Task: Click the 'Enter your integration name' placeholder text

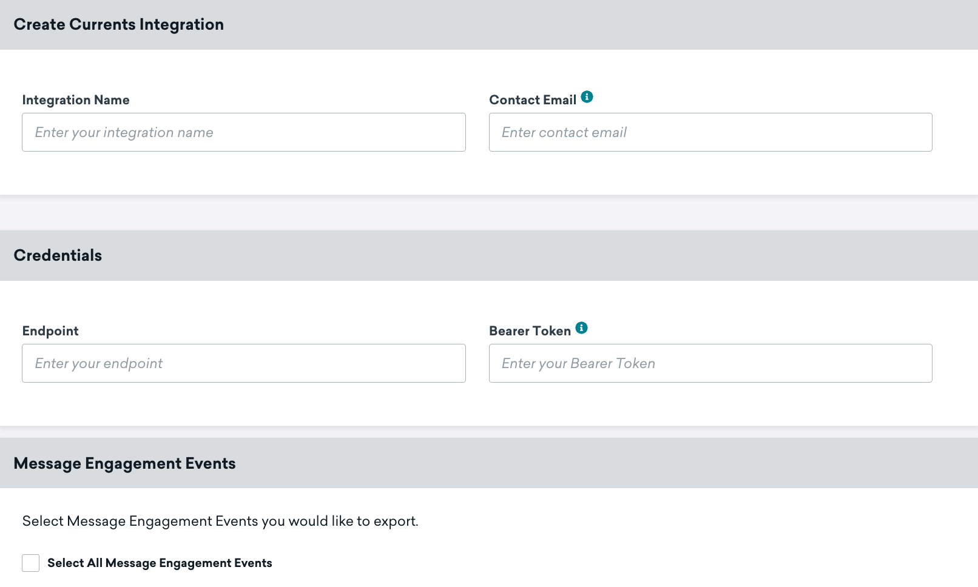Action: [x=124, y=132]
